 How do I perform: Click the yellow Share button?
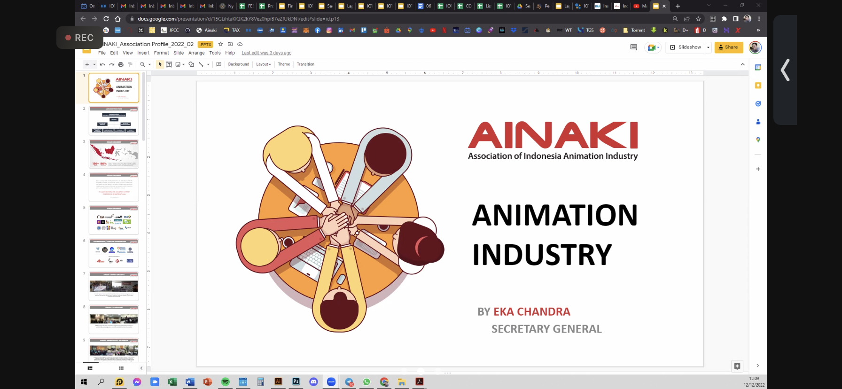(729, 47)
